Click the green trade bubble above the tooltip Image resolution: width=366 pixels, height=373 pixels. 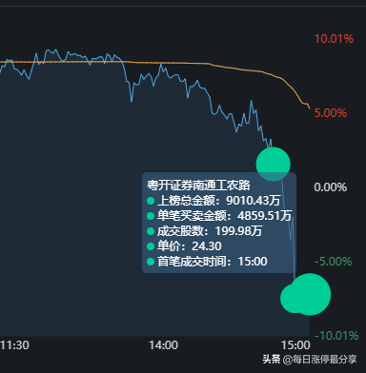[274, 164]
